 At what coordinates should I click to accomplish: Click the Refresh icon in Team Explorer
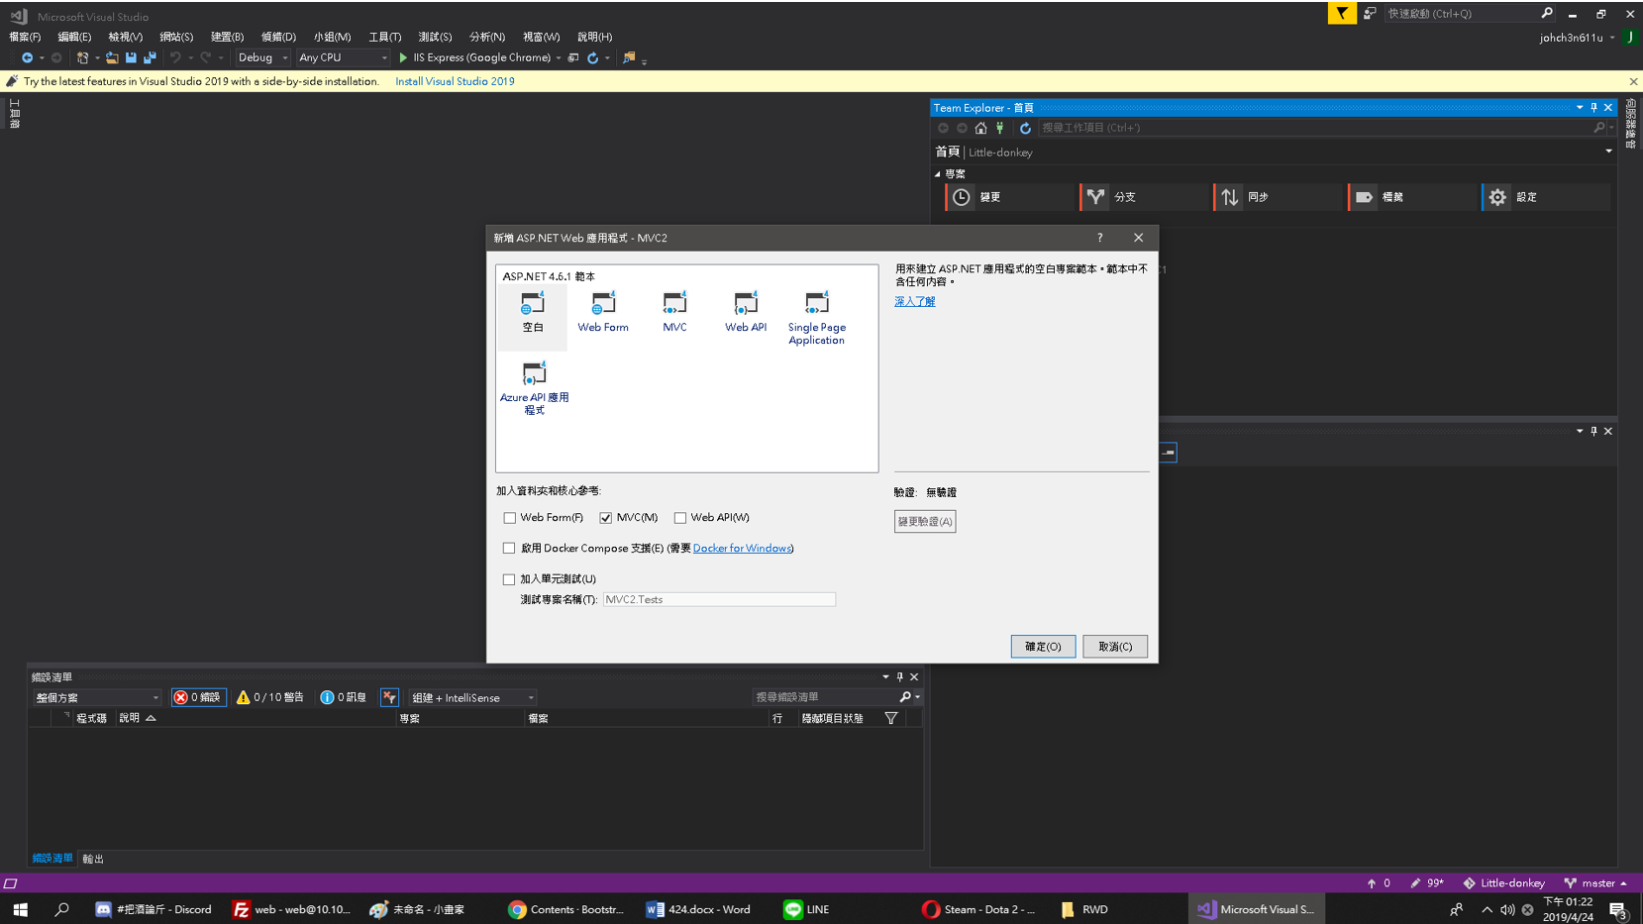pos(1025,128)
